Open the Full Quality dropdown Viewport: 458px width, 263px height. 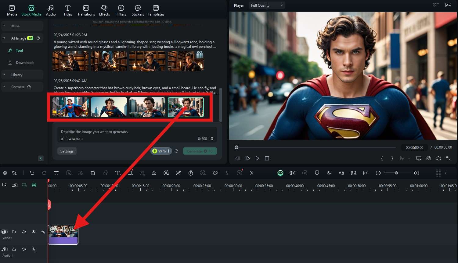267,5
